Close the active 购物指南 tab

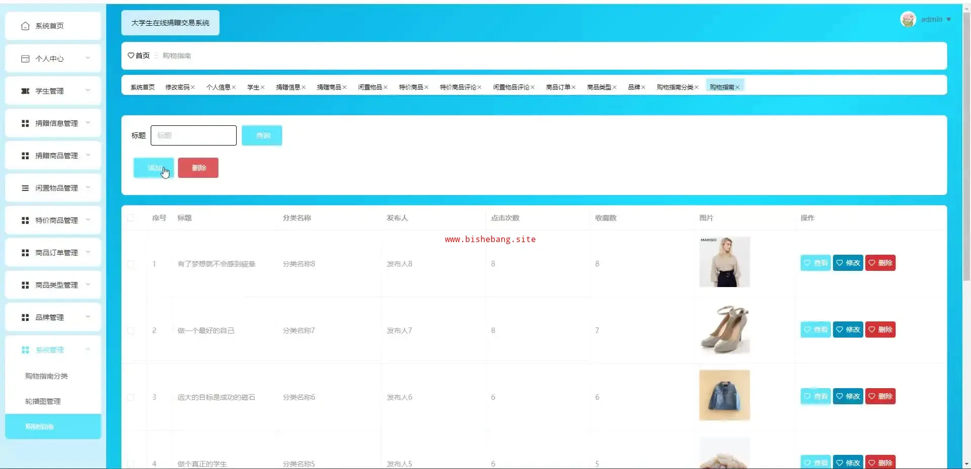(x=737, y=87)
